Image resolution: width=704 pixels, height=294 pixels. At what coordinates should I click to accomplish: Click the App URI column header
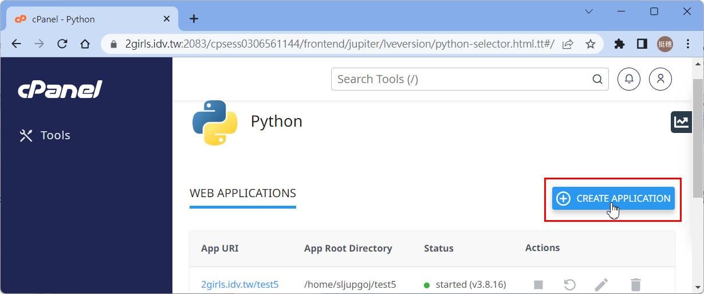pos(219,248)
